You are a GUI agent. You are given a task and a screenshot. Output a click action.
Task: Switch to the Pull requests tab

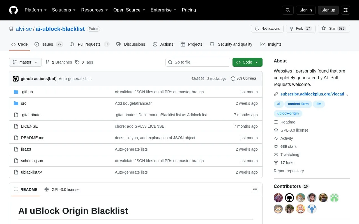(x=90, y=44)
